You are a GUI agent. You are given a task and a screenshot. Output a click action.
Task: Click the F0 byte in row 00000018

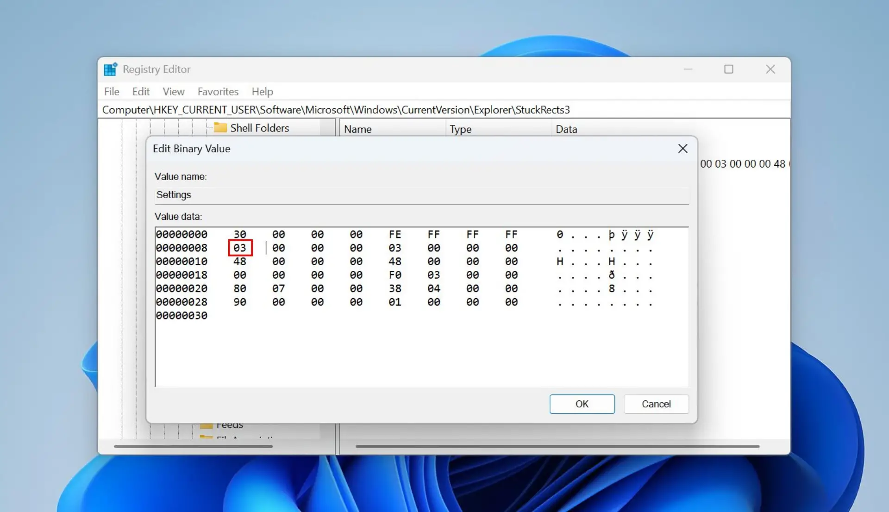pos(395,275)
